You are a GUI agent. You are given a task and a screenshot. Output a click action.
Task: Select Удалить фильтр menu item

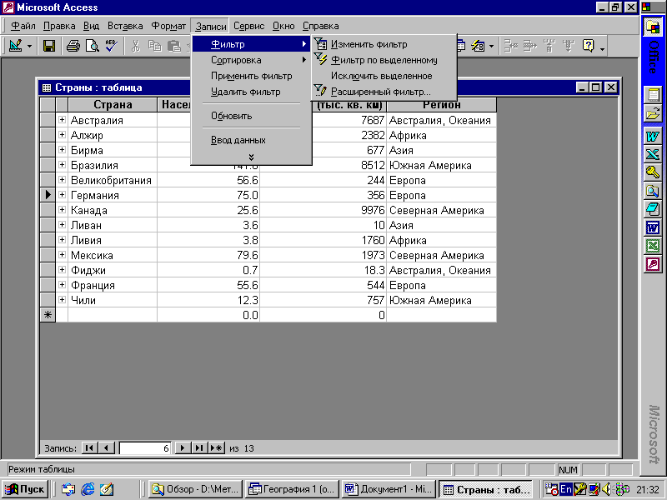(252, 92)
